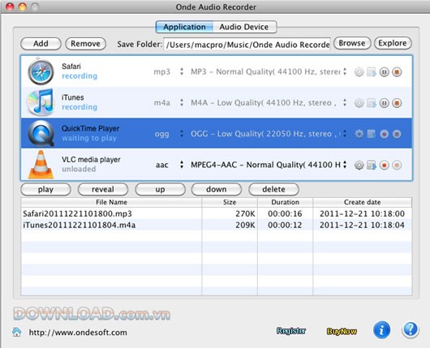
Task: Select the QuickTime Player app icon
Action: [41, 134]
